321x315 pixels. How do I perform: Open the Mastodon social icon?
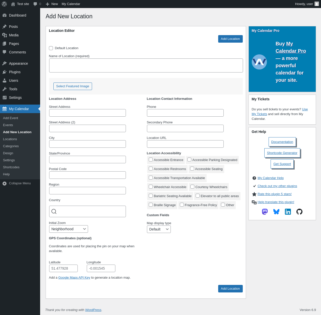[x=265, y=212]
